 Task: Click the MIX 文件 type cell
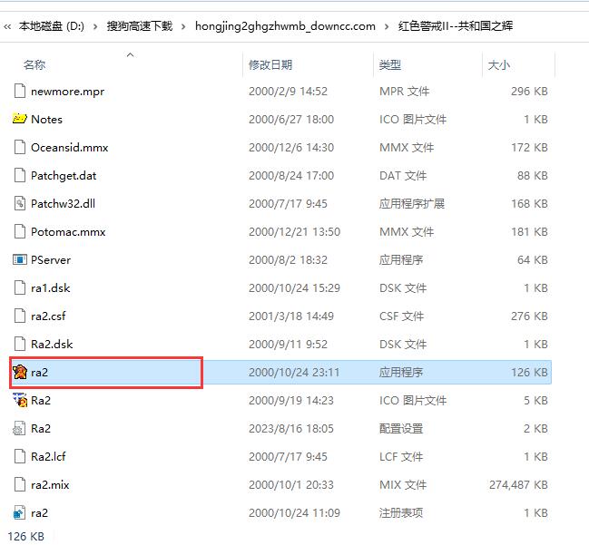tap(403, 485)
